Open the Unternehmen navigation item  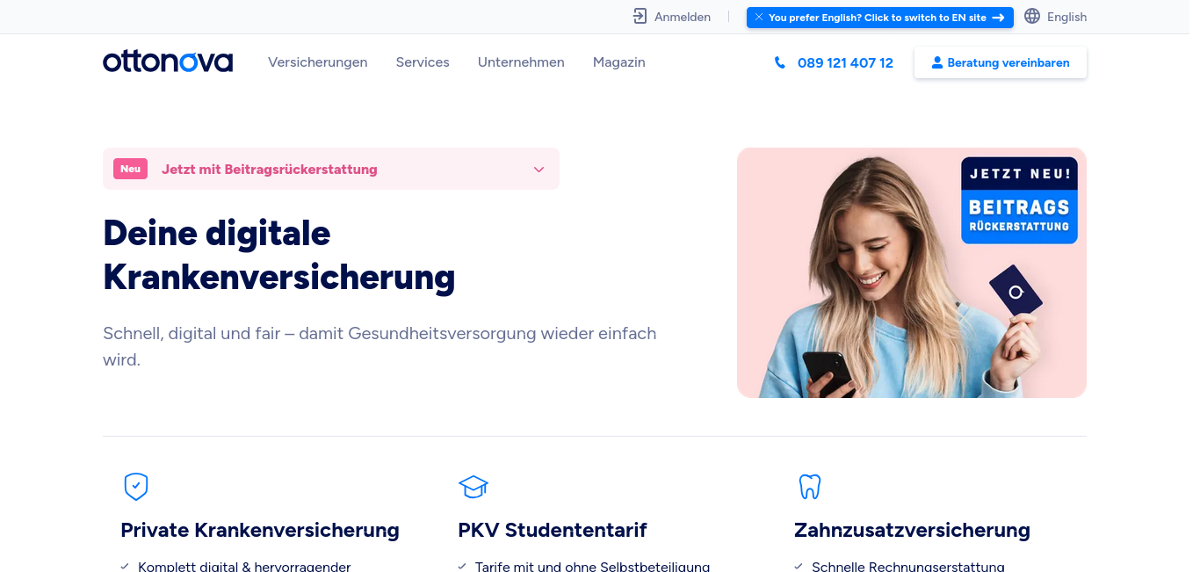point(521,62)
